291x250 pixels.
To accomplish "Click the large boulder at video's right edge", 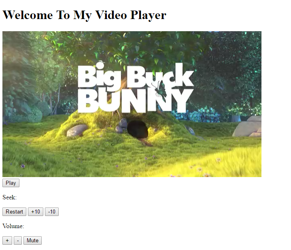I will [247, 126].
